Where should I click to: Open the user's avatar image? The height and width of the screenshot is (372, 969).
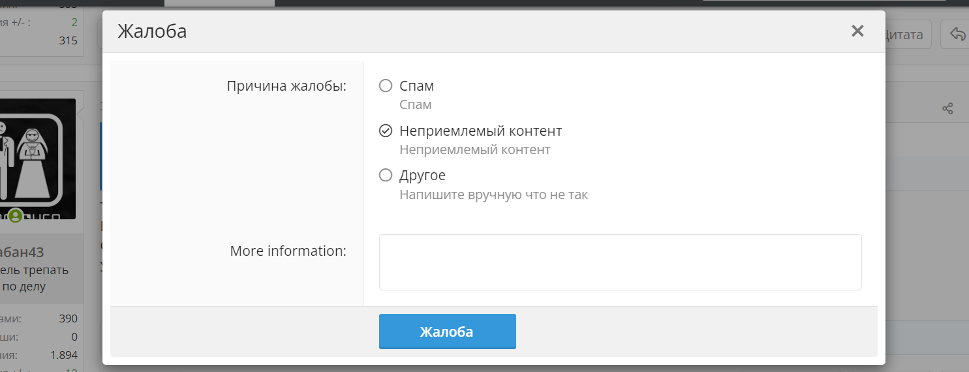click(x=38, y=159)
